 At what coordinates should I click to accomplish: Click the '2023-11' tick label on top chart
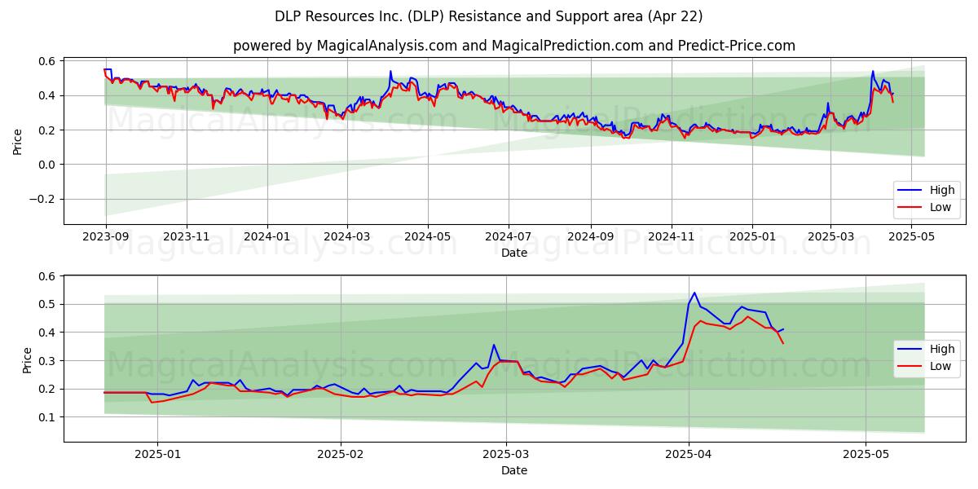(187, 237)
